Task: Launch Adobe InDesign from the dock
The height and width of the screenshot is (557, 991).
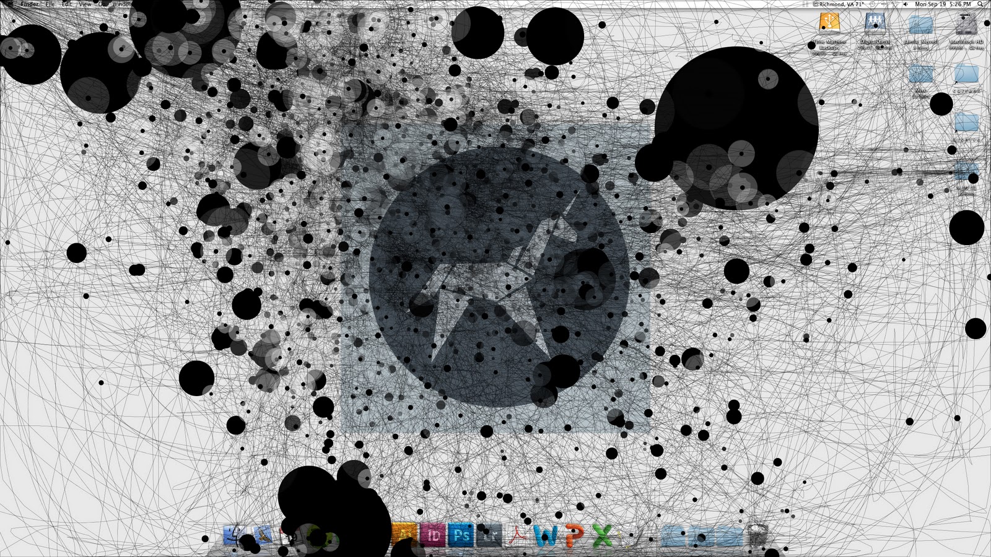Action: click(x=434, y=535)
